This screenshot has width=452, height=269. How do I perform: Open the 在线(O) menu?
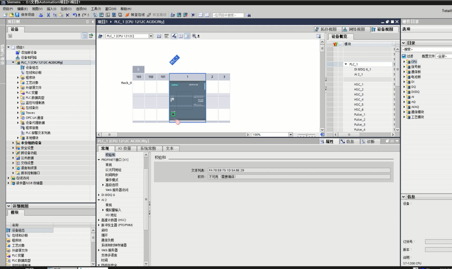[x=66, y=9]
